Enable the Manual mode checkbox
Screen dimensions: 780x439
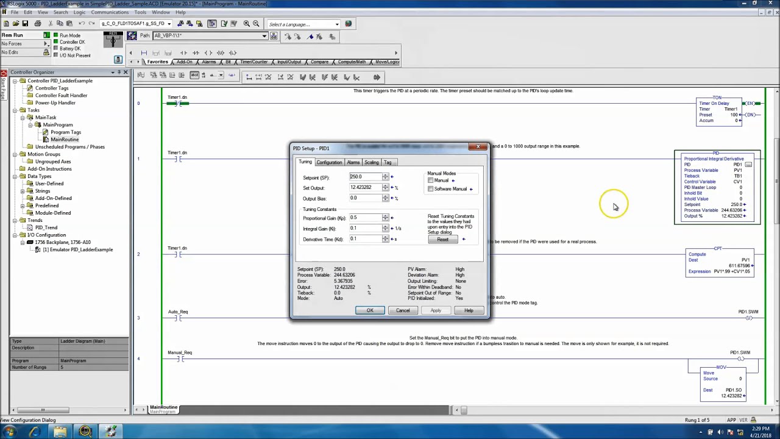431,180
